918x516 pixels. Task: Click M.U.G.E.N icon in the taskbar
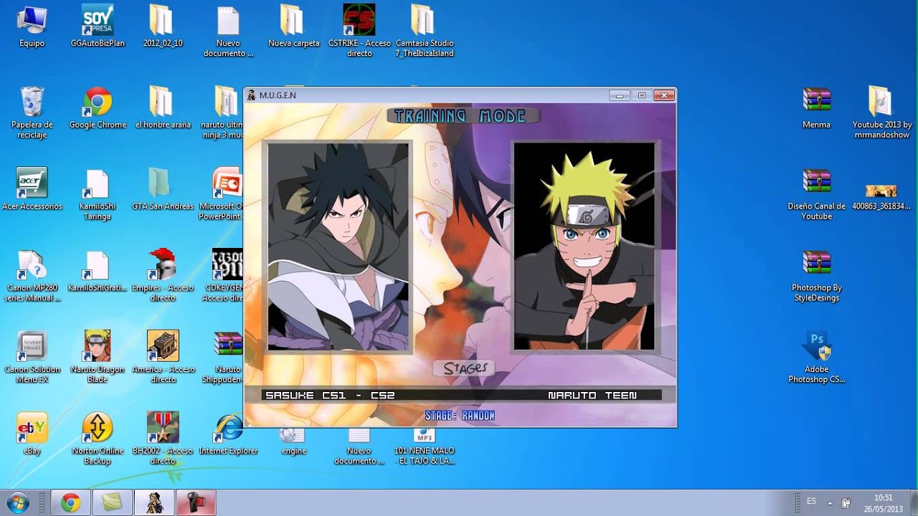[x=154, y=503]
